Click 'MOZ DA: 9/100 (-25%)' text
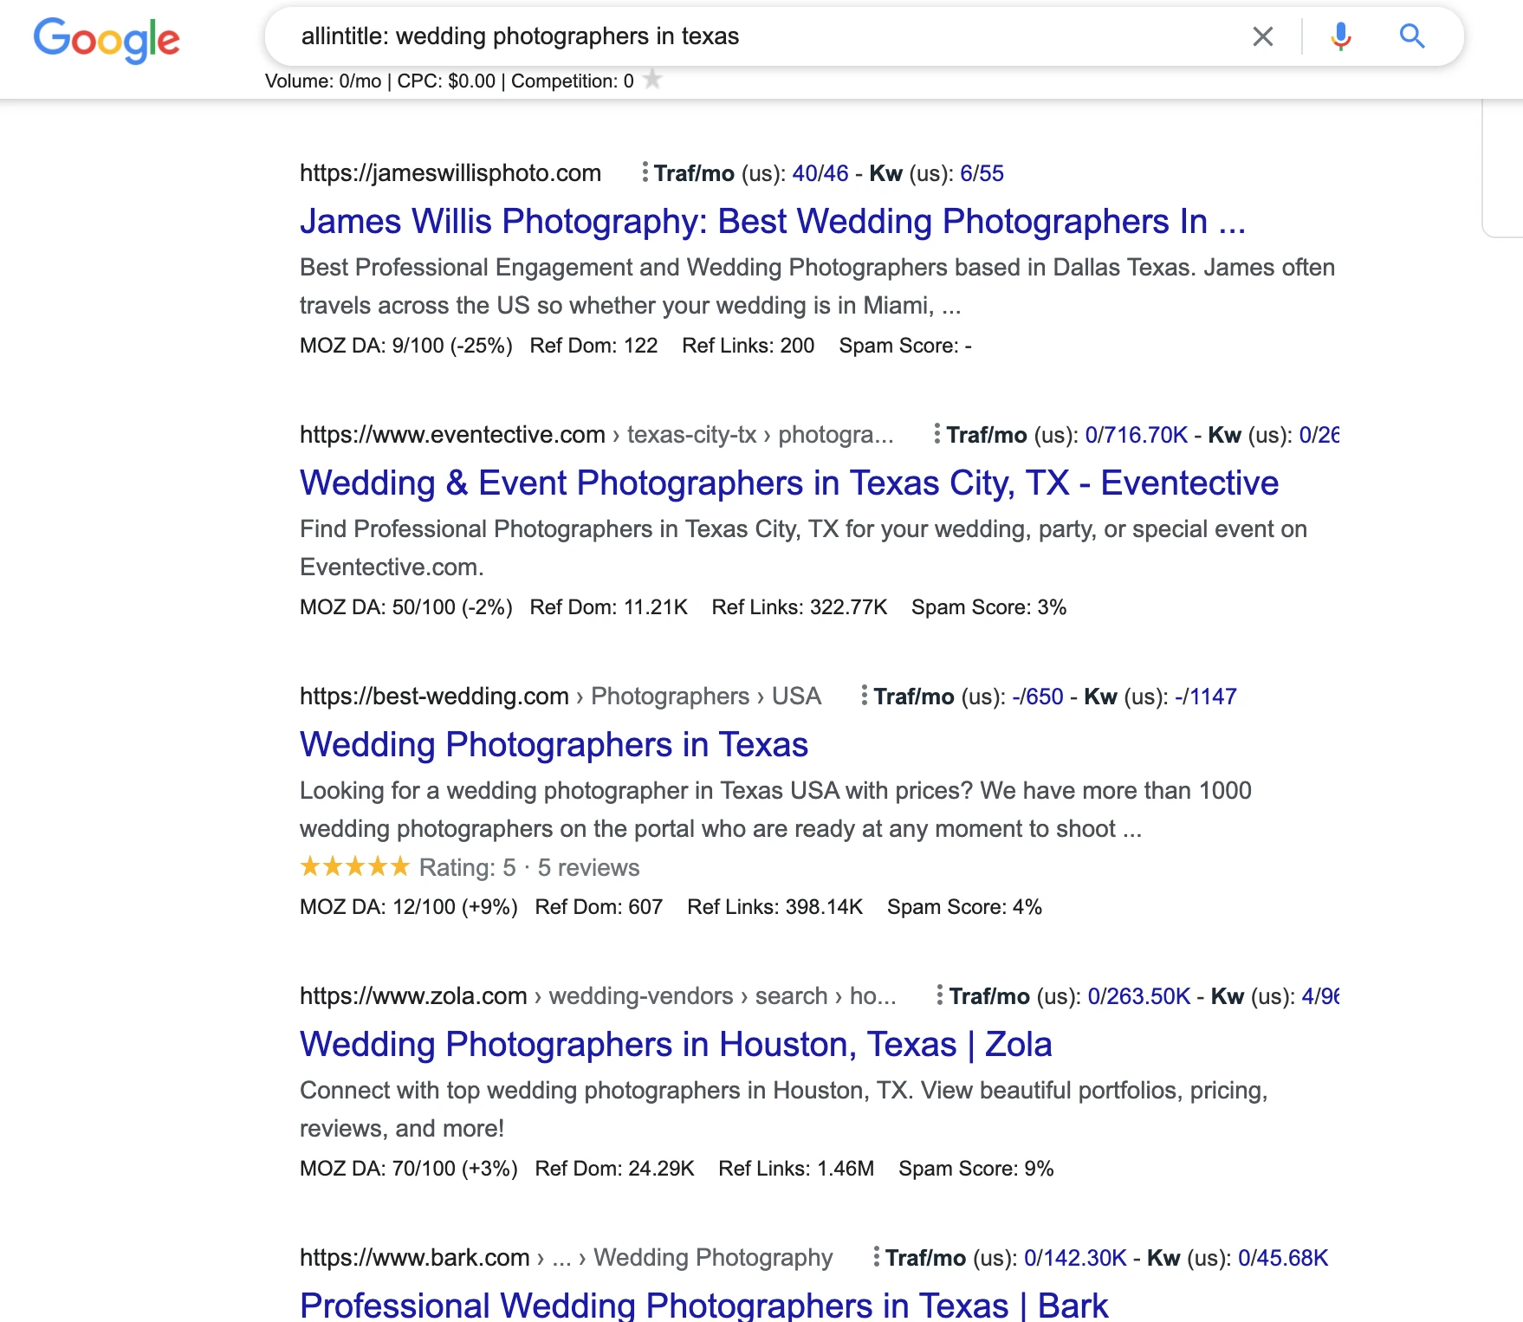Viewport: 1523px width, 1322px height. point(406,346)
